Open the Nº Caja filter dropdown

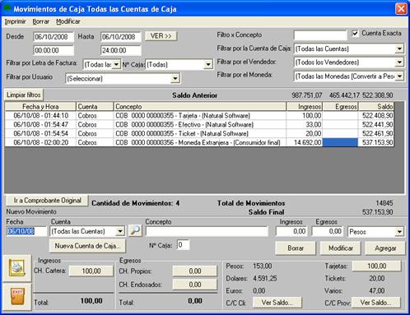pos(208,65)
